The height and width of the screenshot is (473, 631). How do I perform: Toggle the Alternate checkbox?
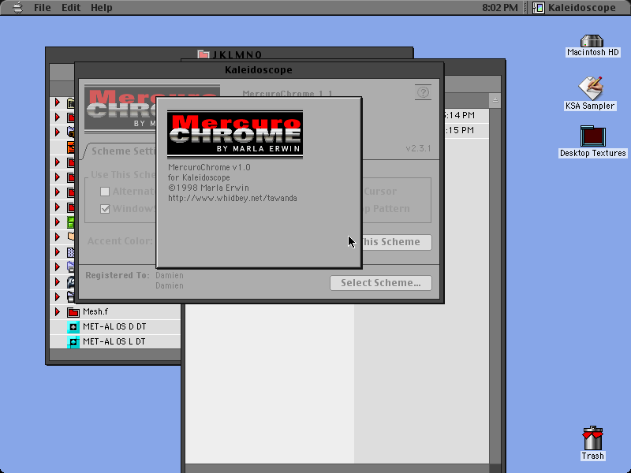(x=105, y=192)
